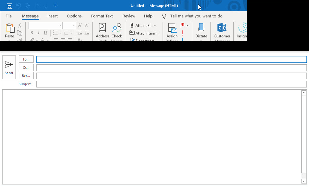Switch to the Insert ribbon tab
Viewport: 309px width, 187px height.
point(53,16)
